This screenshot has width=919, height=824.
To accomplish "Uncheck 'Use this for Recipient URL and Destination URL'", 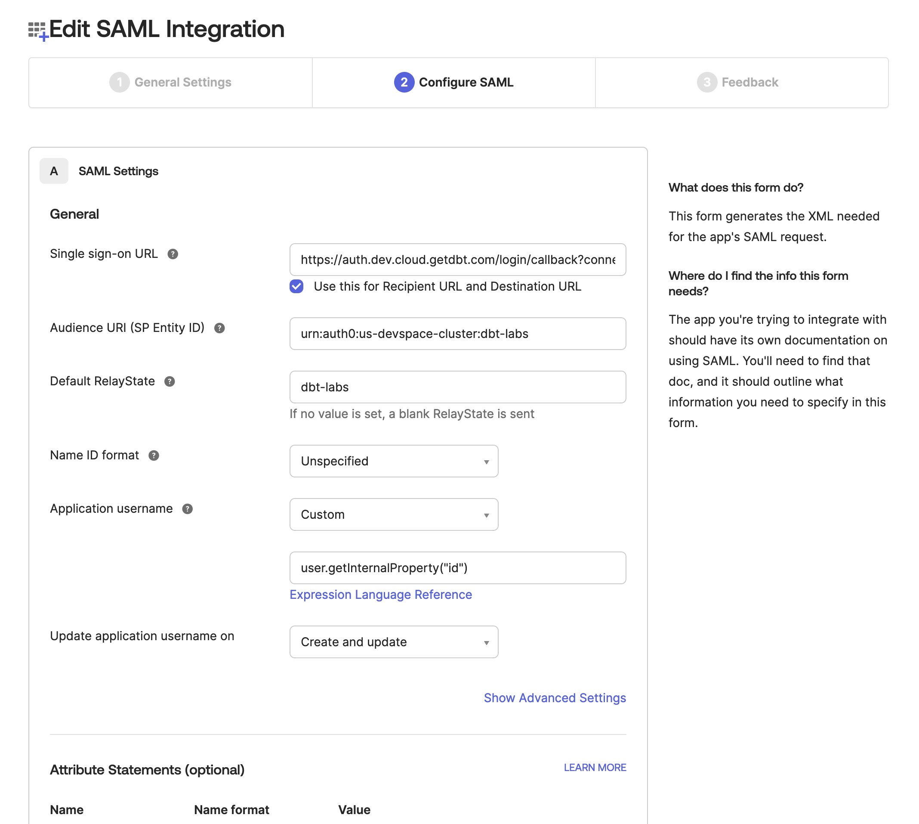I will (296, 286).
